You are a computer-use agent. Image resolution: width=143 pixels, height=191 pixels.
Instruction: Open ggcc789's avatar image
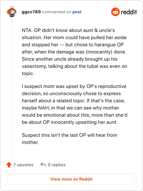click(12, 12)
